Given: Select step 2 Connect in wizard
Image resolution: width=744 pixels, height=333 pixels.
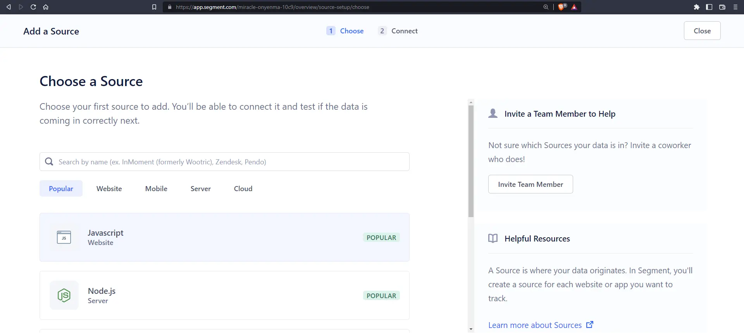Looking at the screenshot, I should [398, 31].
